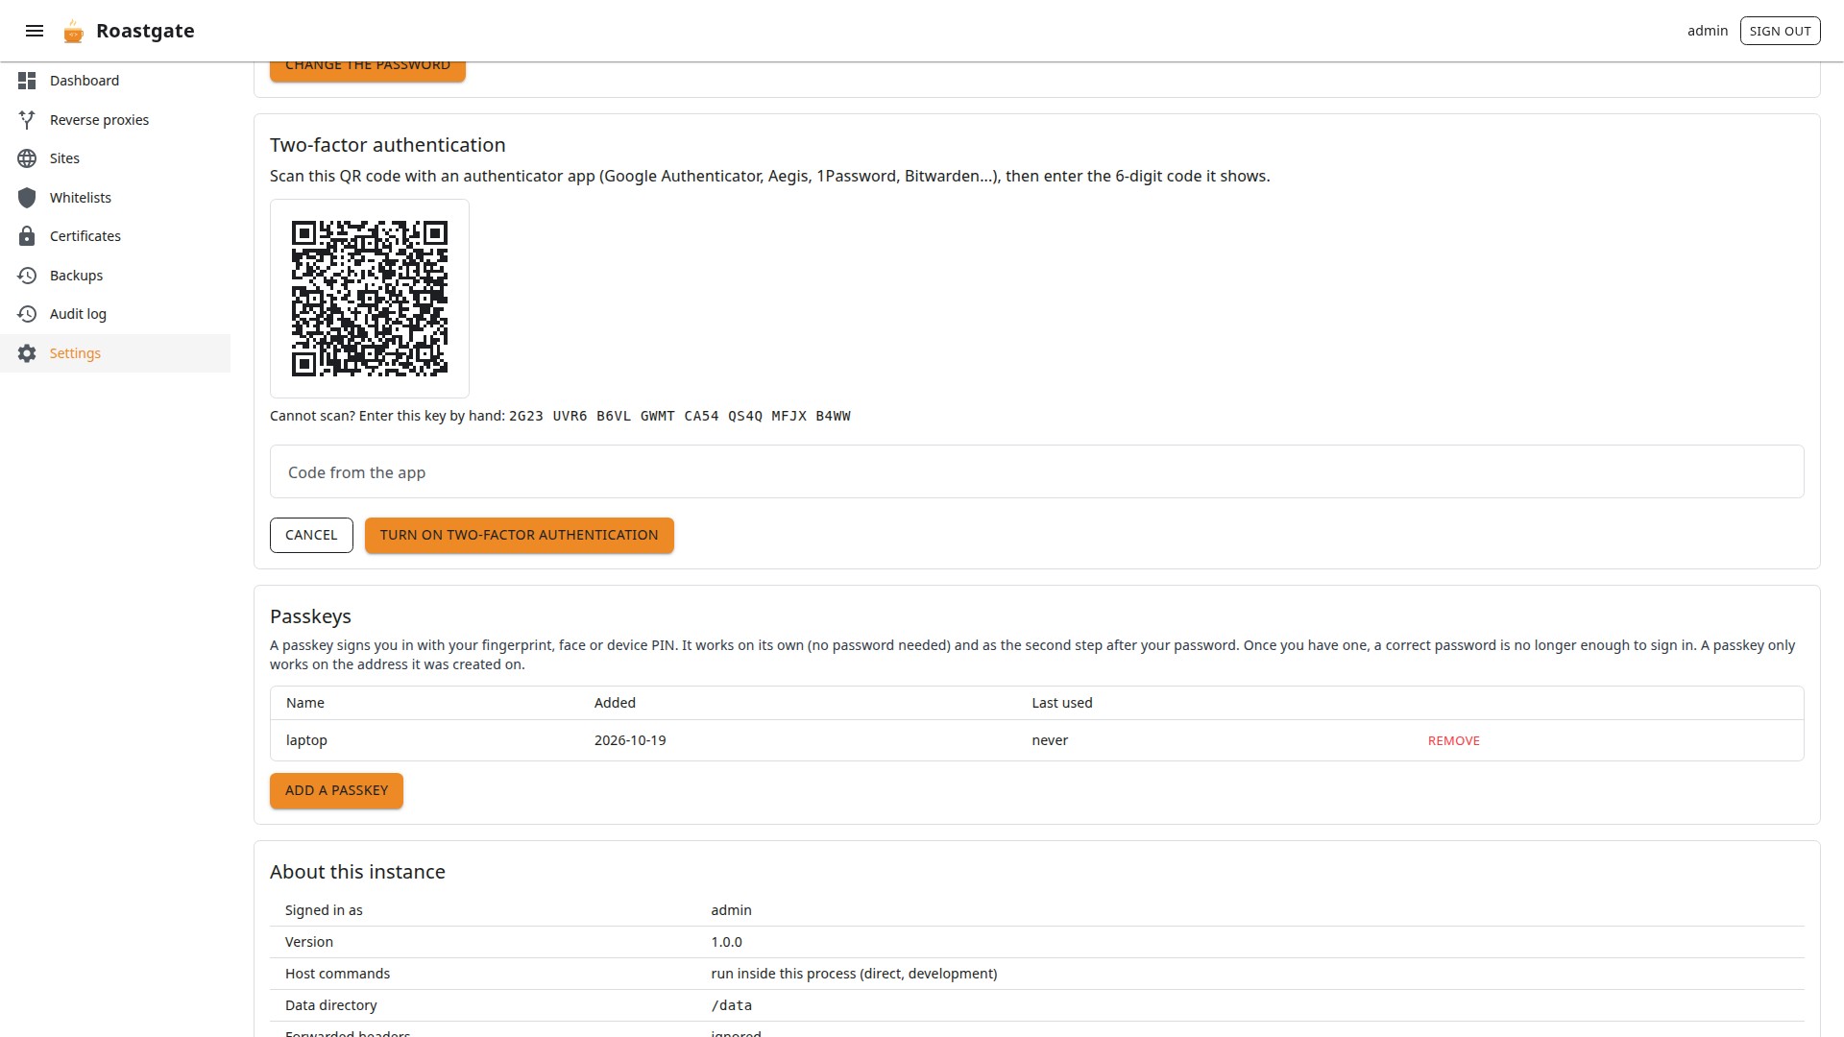Remove the laptop passkey
Image resolution: width=1844 pixels, height=1037 pixels.
(1453, 740)
